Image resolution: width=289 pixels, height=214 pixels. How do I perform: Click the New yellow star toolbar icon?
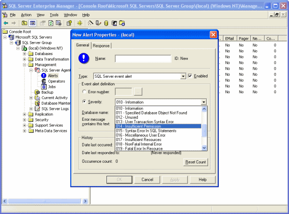point(80,23)
